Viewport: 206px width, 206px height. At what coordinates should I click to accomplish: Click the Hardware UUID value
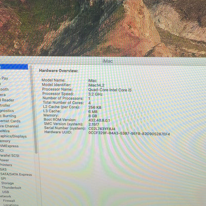click(x=129, y=134)
